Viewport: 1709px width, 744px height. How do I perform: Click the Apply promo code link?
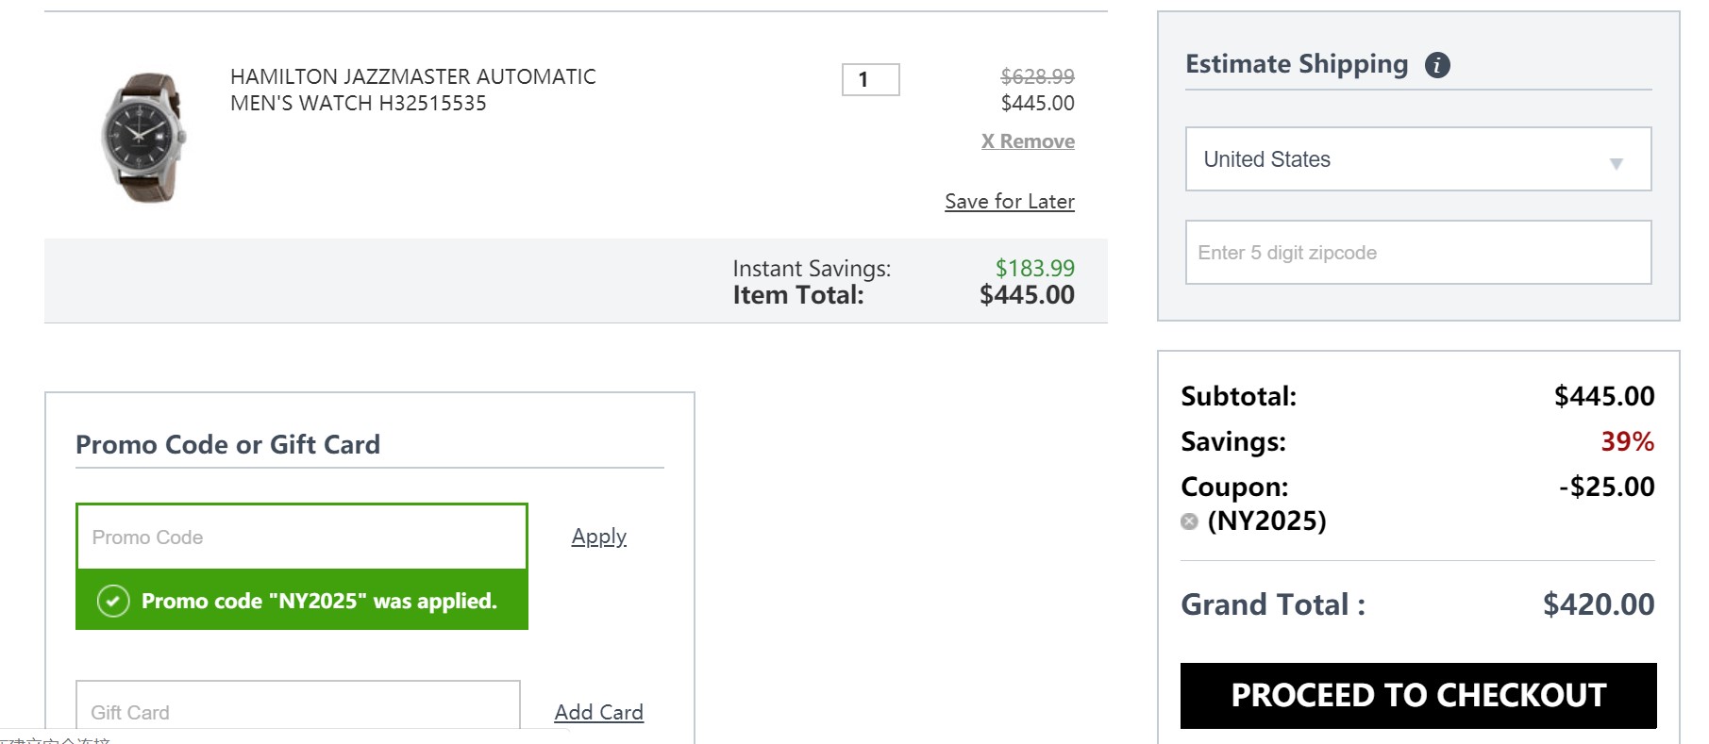(x=598, y=537)
